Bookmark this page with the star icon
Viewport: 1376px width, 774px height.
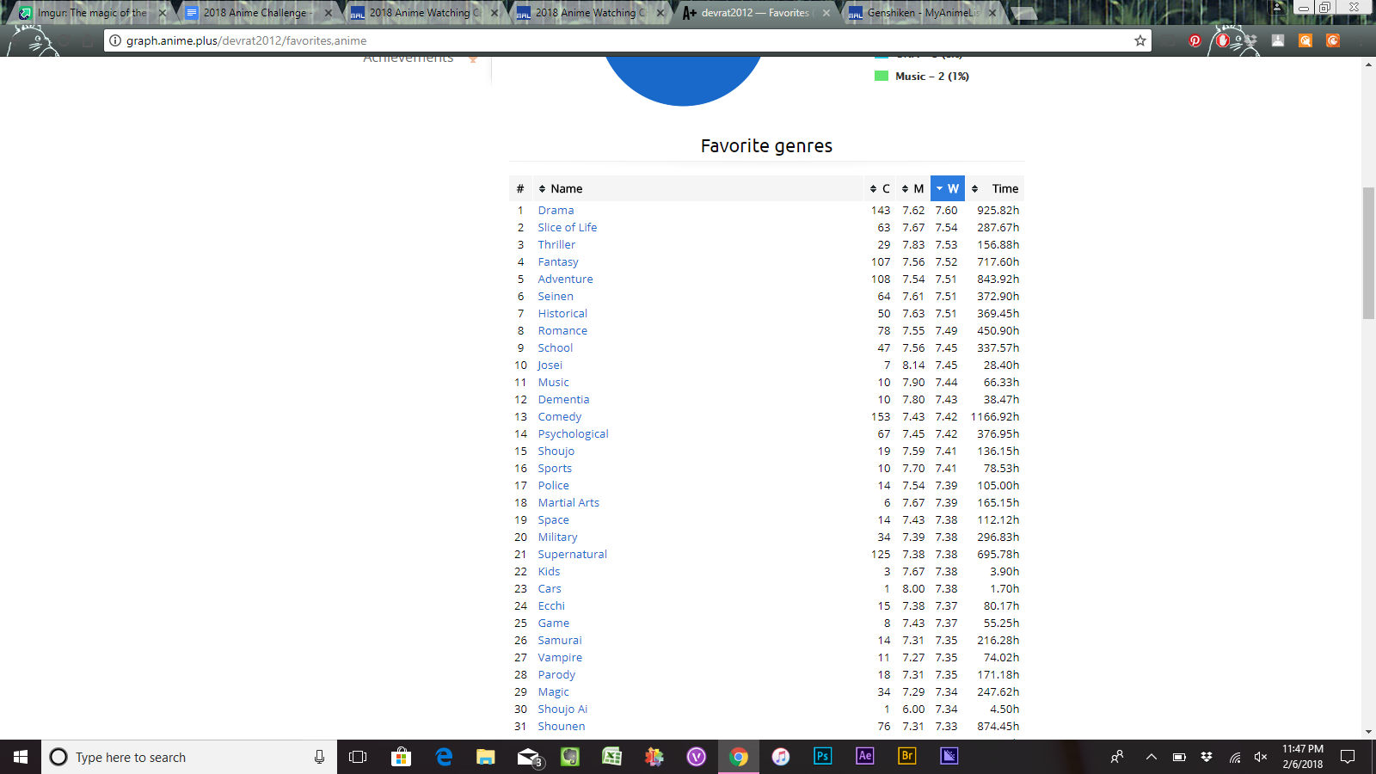[x=1140, y=40]
